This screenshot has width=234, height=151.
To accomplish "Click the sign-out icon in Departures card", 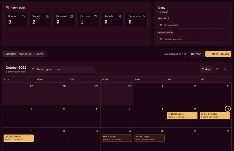I will click(144, 16).
